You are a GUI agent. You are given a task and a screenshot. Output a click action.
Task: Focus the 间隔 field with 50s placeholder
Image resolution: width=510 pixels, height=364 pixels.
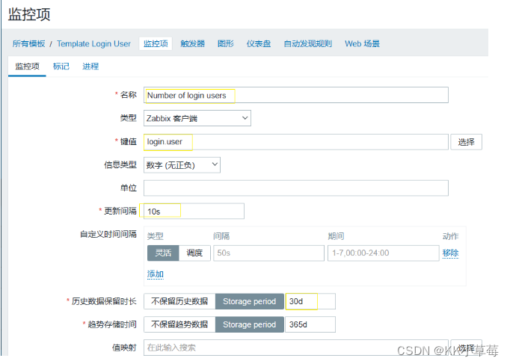[x=268, y=253]
